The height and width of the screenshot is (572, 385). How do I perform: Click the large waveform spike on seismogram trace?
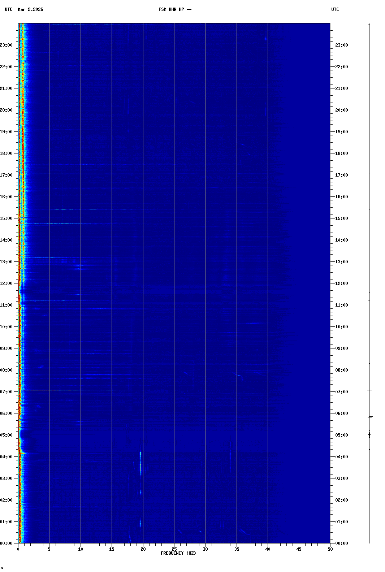pos(371,417)
